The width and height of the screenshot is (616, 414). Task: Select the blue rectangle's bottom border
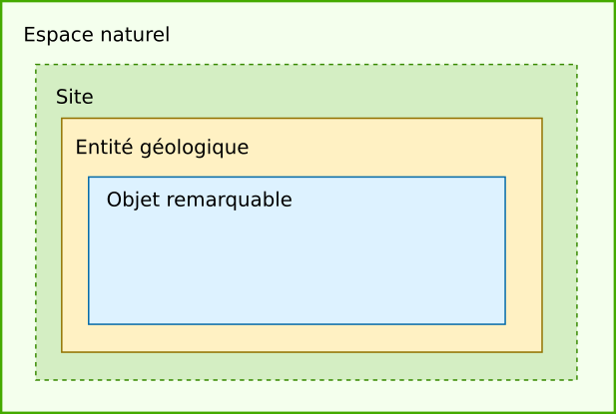coord(297,324)
